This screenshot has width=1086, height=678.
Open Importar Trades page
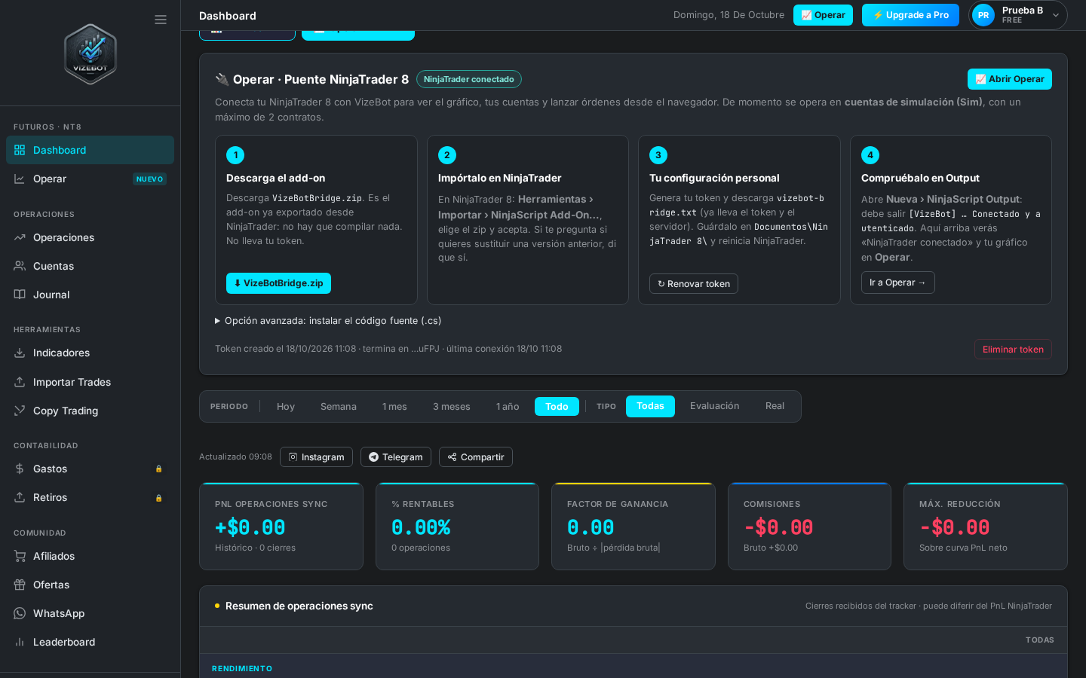[90, 382]
